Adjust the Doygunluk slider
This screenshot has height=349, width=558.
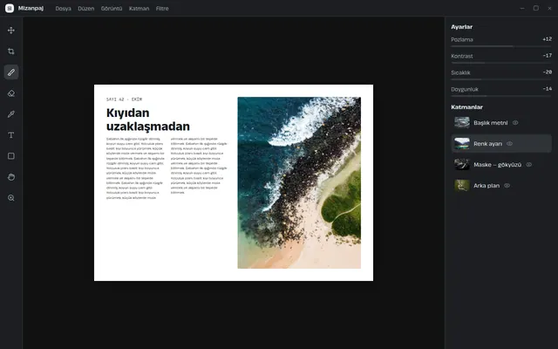[x=501, y=96]
